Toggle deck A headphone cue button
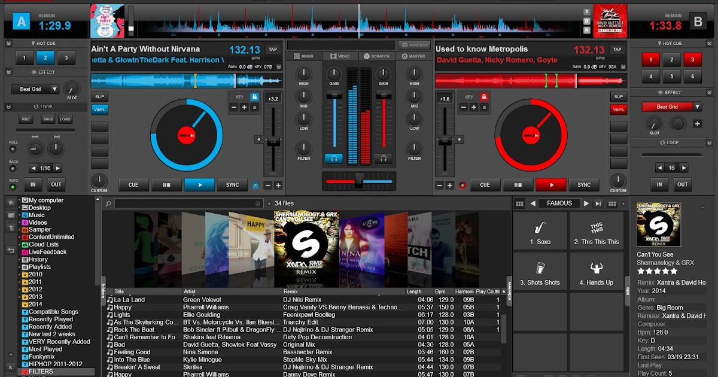Viewport: 718px width, 377px height. pos(333,159)
